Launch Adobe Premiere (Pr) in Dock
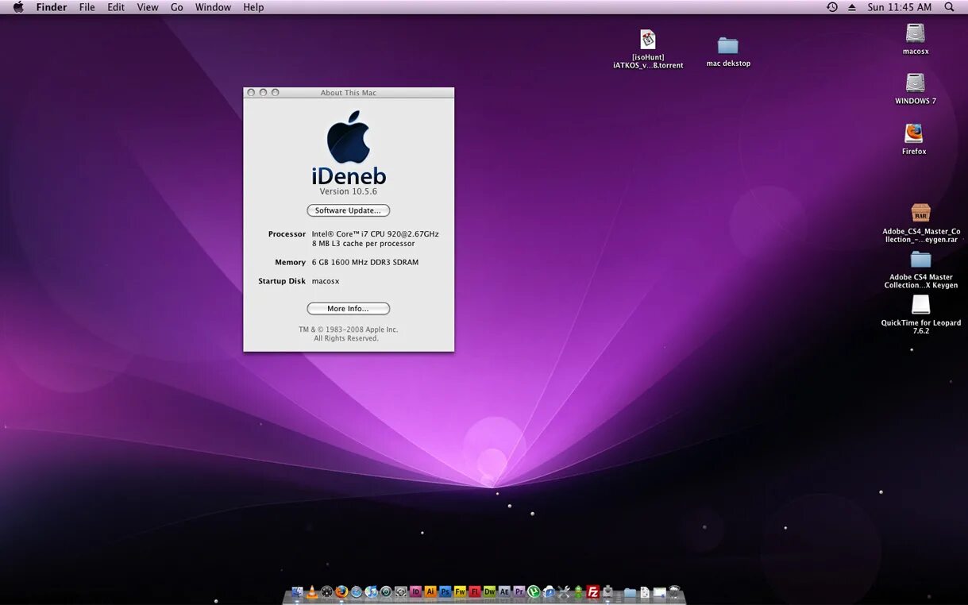The image size is (968, 605). point(519,592)
